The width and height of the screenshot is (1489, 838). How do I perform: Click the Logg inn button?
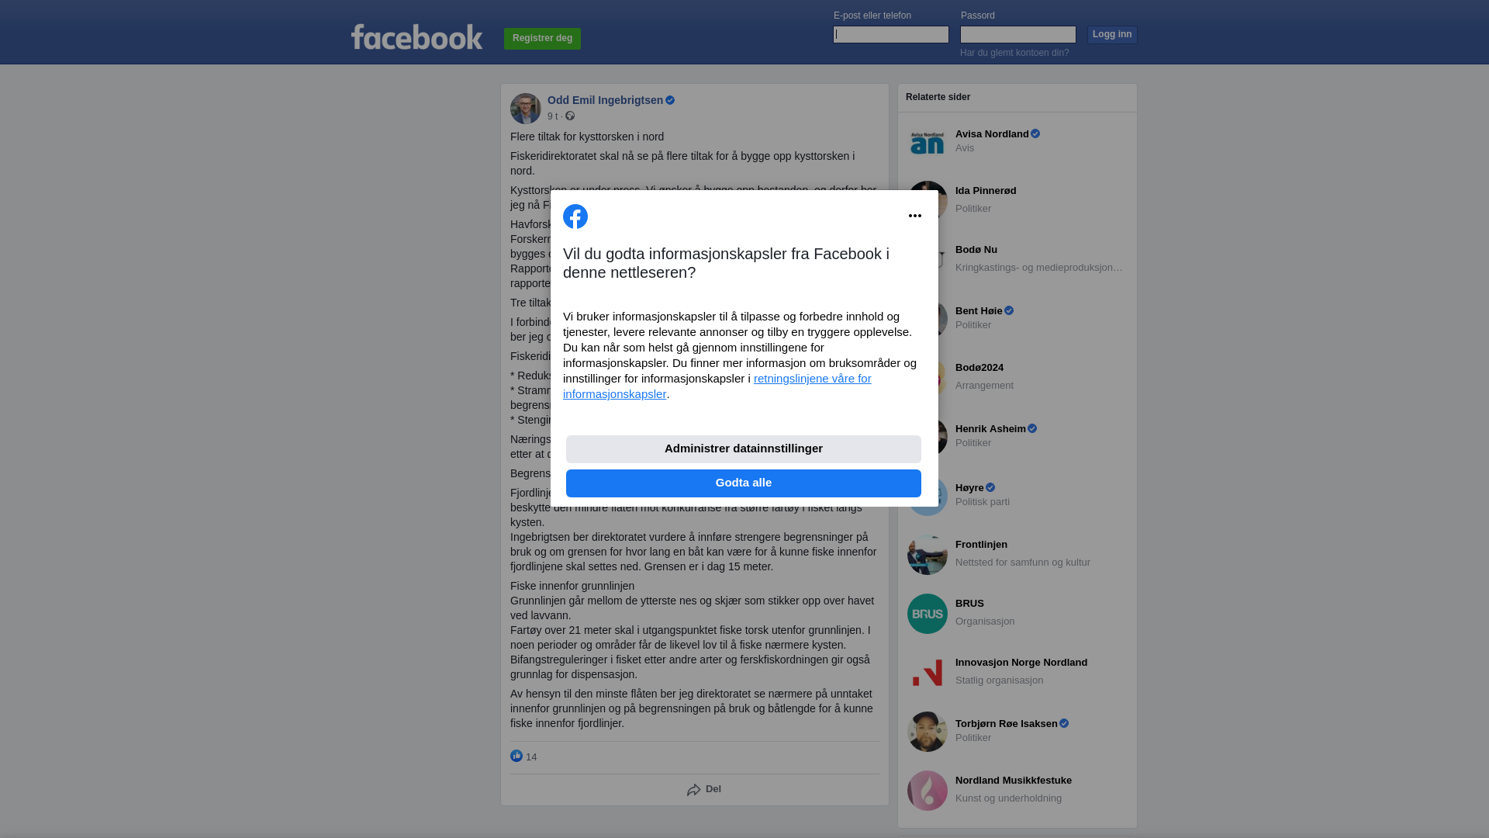tap(1112, 35)
